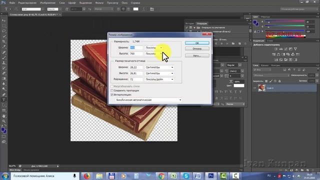Toggle first action checkmark in Actions panel
Screen dimensions: 320x180
(x=186, y=27)
